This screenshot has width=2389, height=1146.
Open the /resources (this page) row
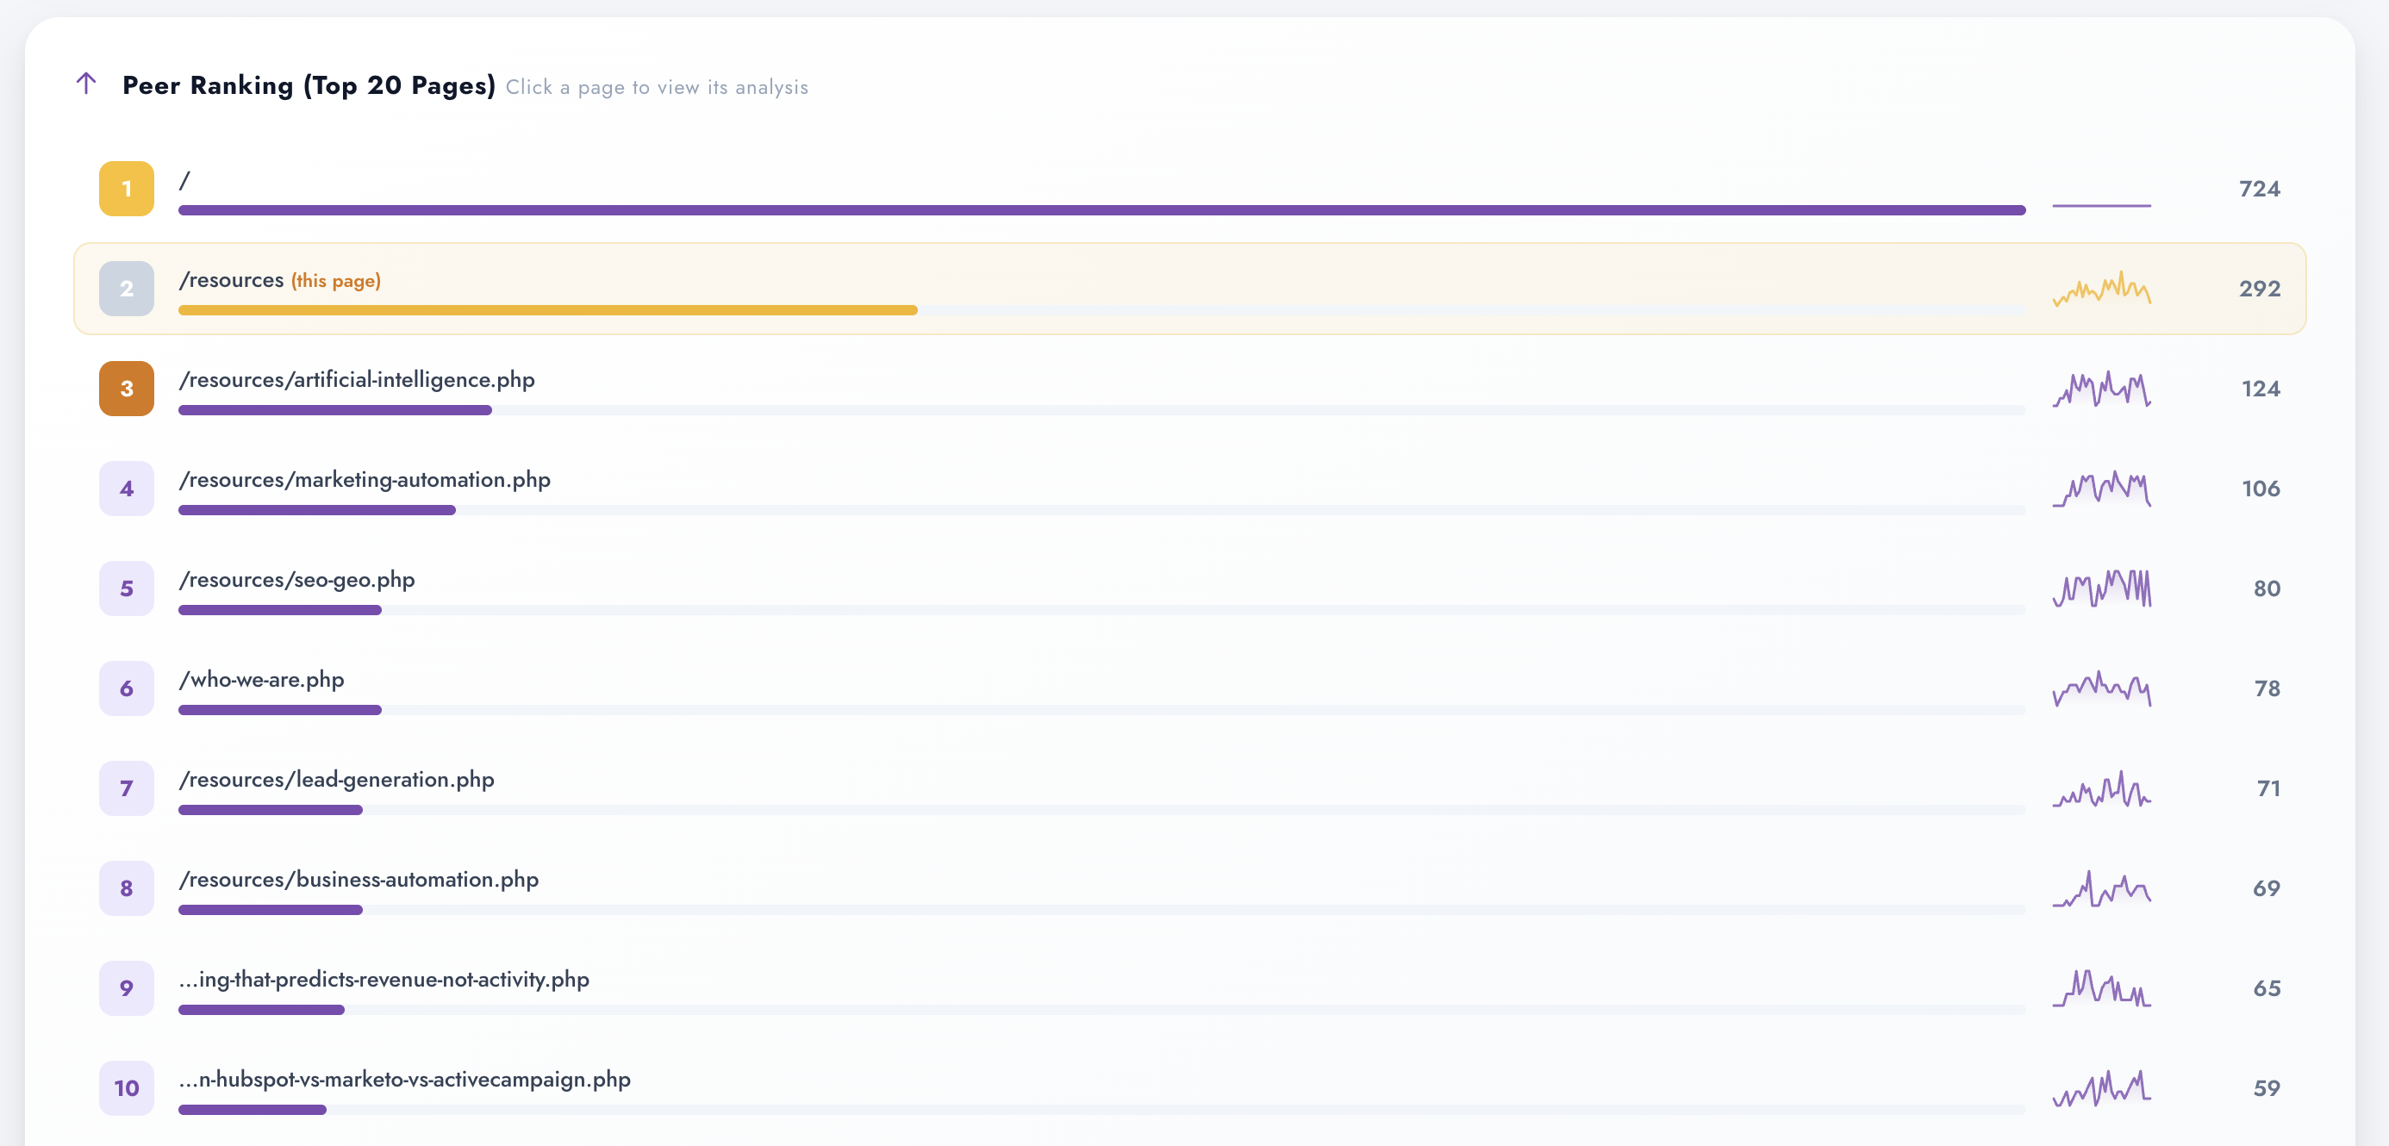1190,290
